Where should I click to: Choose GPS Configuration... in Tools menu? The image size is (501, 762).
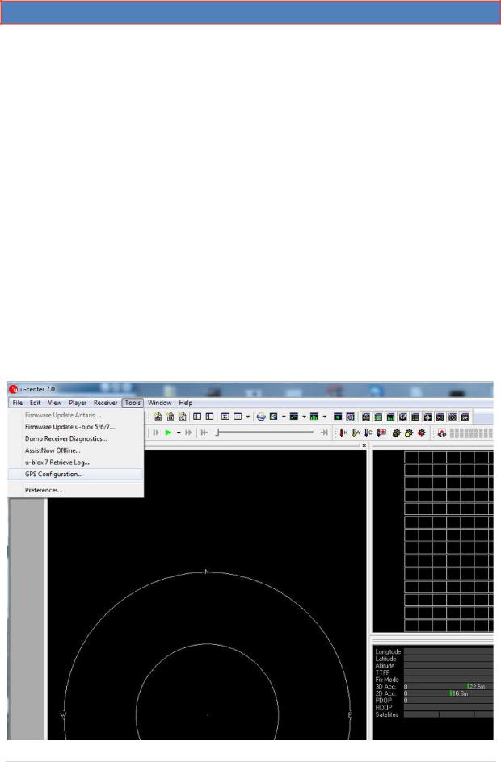[75, 475]
